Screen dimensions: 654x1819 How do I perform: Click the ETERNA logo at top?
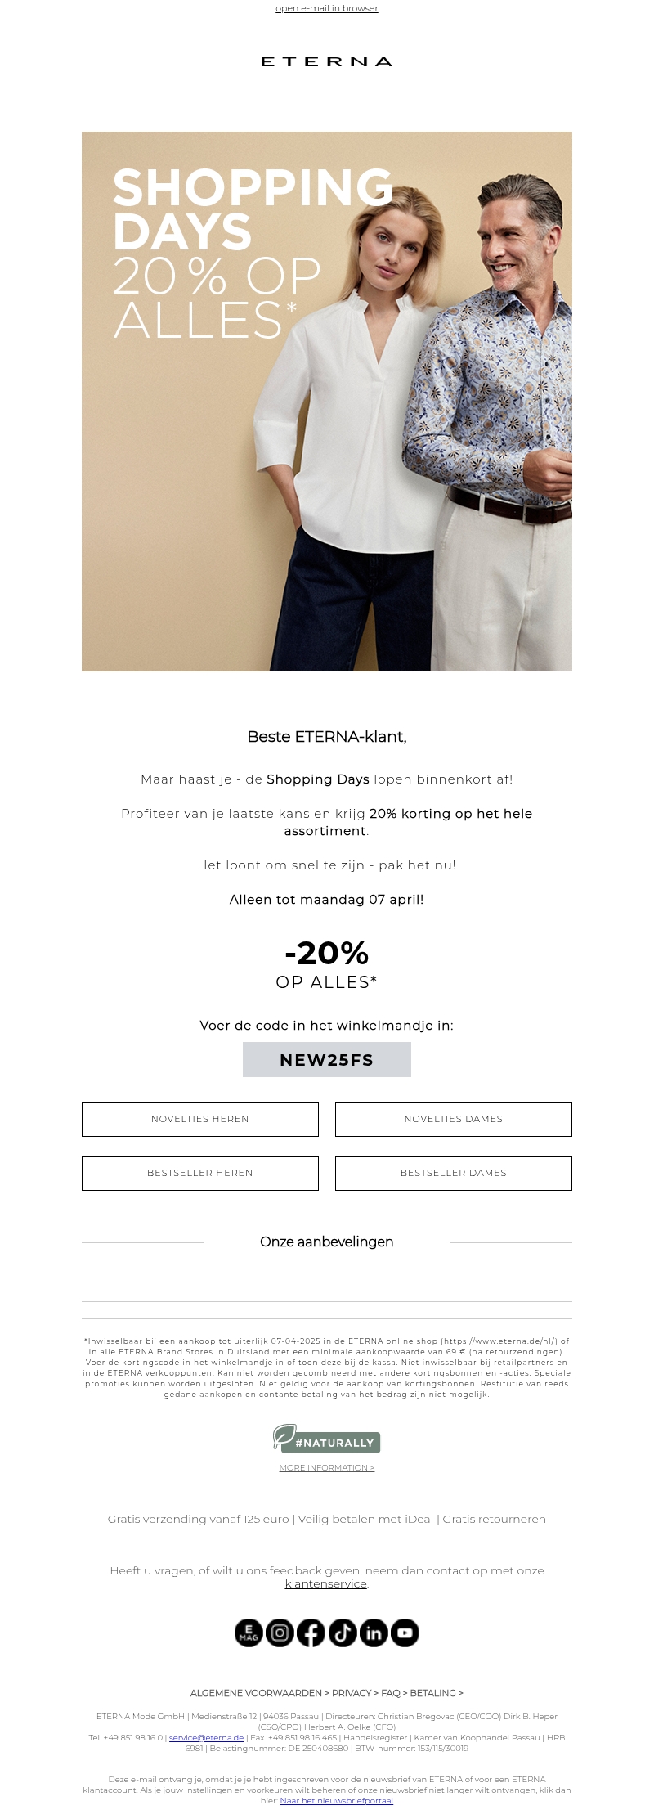[x=327, y=61]
